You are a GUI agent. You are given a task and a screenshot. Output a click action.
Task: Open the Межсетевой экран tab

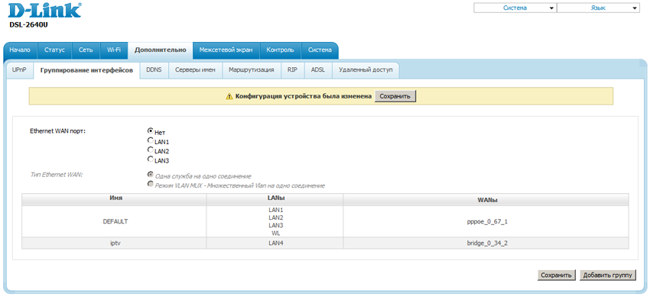226,50
